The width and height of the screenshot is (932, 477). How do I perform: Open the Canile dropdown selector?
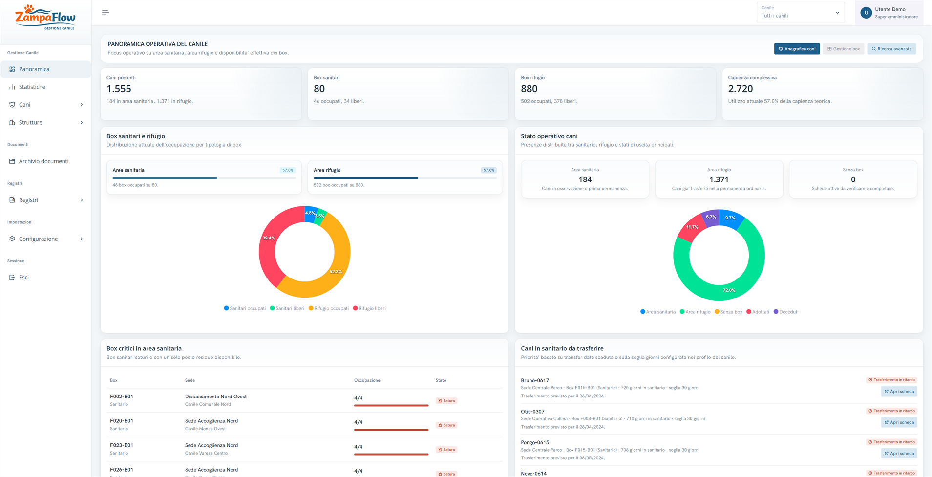tap(800, 13)
